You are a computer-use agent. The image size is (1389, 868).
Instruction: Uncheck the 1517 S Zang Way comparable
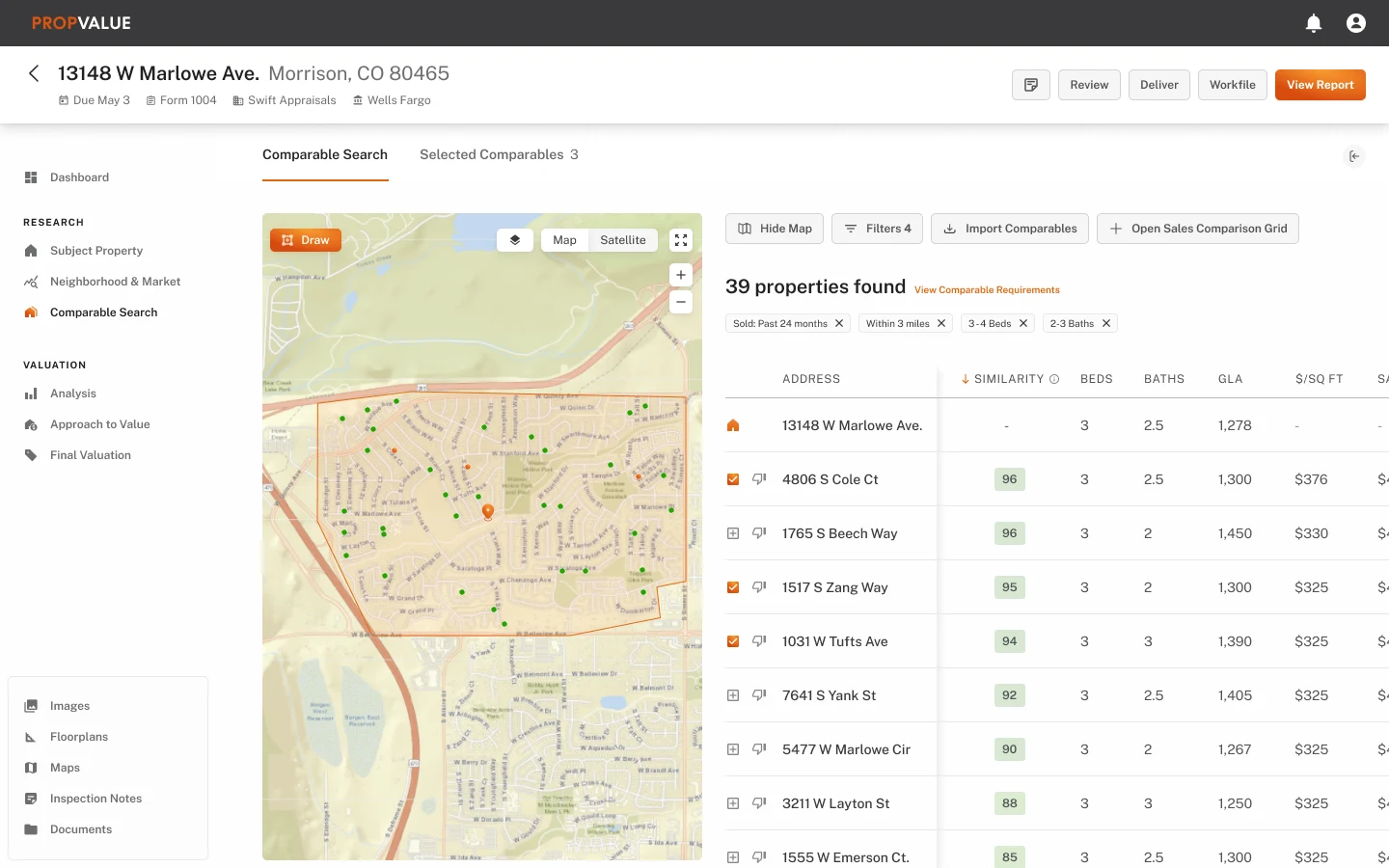[x=733, y=587]
